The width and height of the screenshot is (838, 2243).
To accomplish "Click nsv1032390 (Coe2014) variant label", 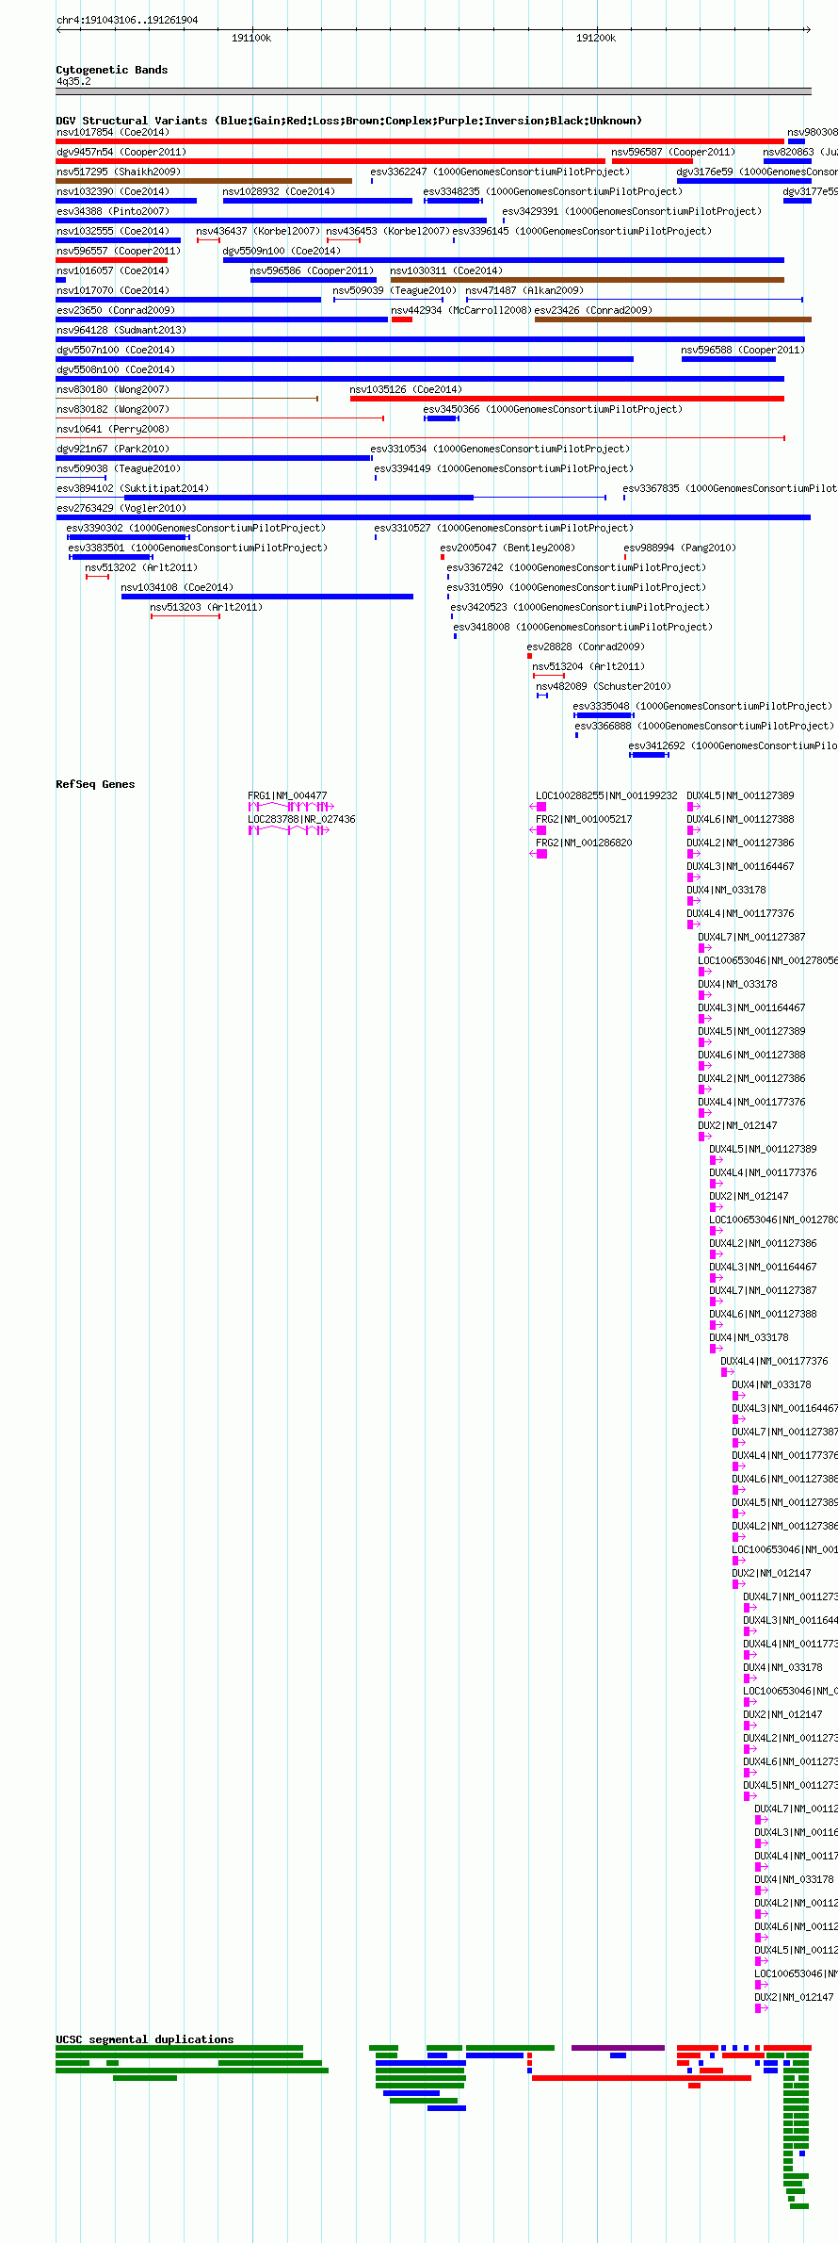I will coord(113,191).
